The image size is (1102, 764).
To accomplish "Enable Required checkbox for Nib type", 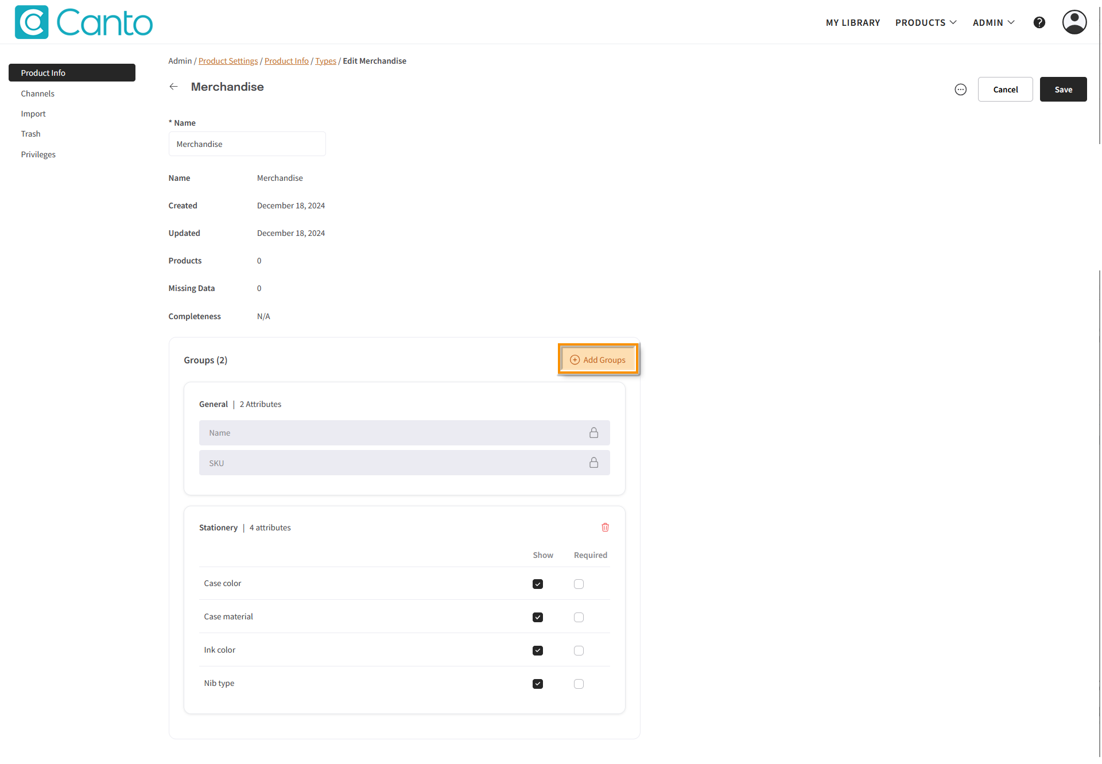I will (579, 684).
